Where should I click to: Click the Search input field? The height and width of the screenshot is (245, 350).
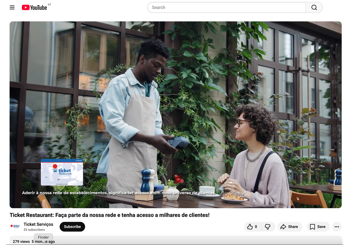pos(226,7)
